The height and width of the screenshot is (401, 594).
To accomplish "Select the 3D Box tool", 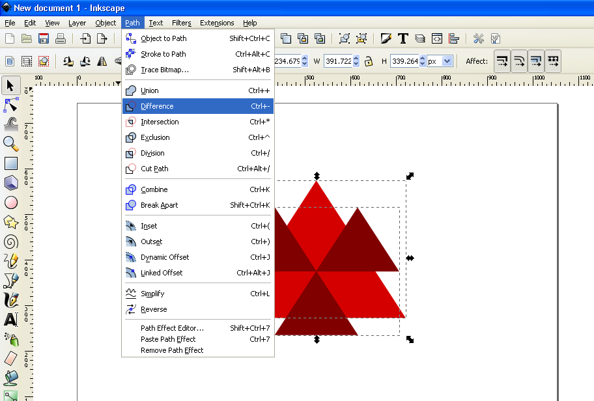I will coord(10,183).
